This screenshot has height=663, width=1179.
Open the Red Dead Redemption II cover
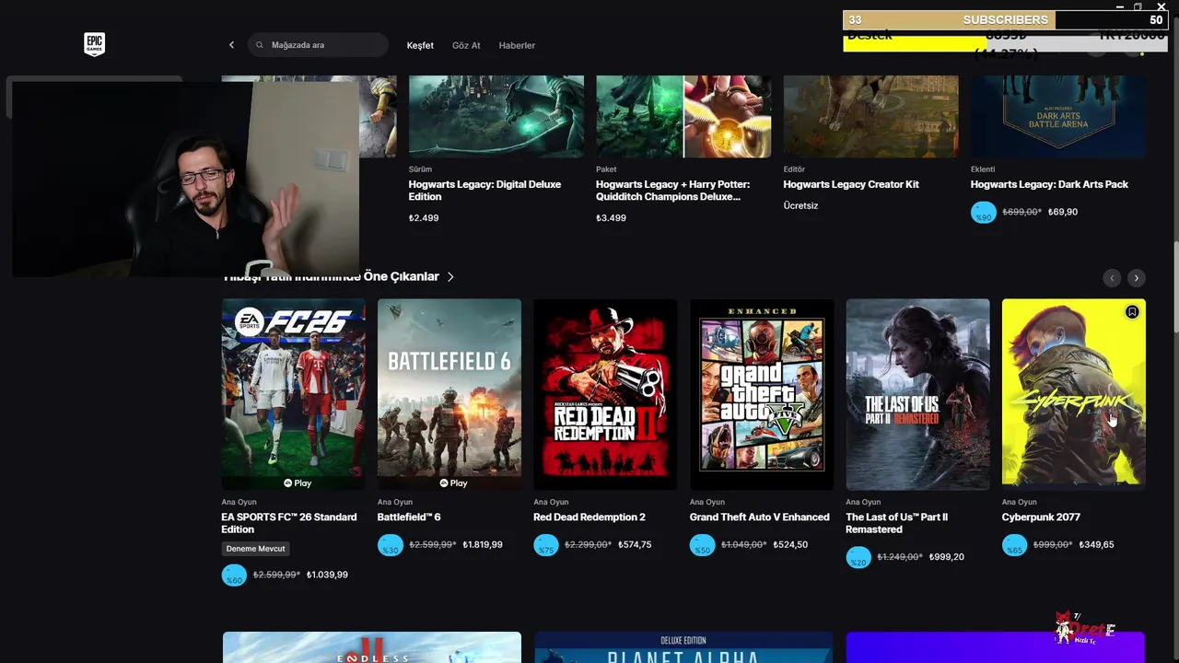click(x=605, y=394)
